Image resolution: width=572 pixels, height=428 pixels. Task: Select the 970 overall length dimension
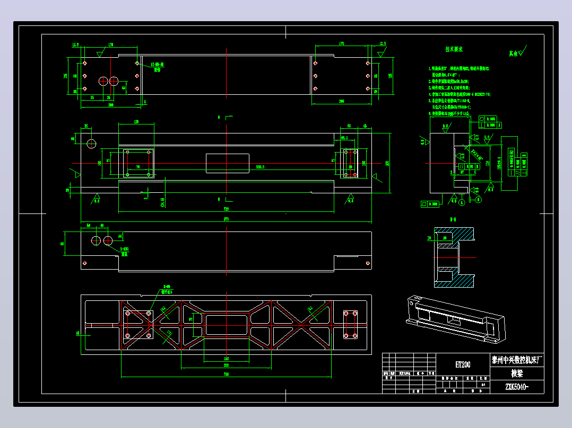point(226,219)
